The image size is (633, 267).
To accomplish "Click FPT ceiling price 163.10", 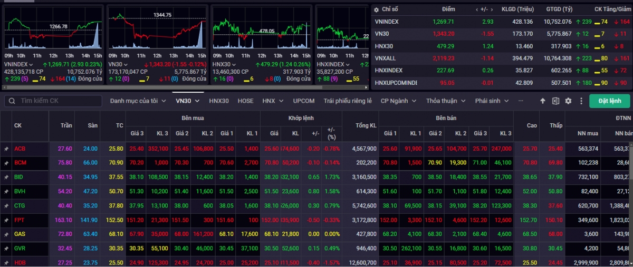I will [64, 220].
